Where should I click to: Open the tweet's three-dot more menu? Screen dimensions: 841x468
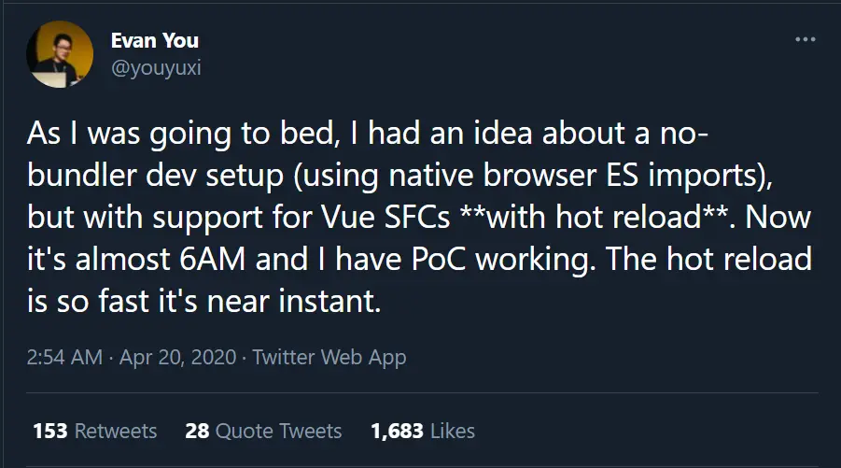(806, 40)
